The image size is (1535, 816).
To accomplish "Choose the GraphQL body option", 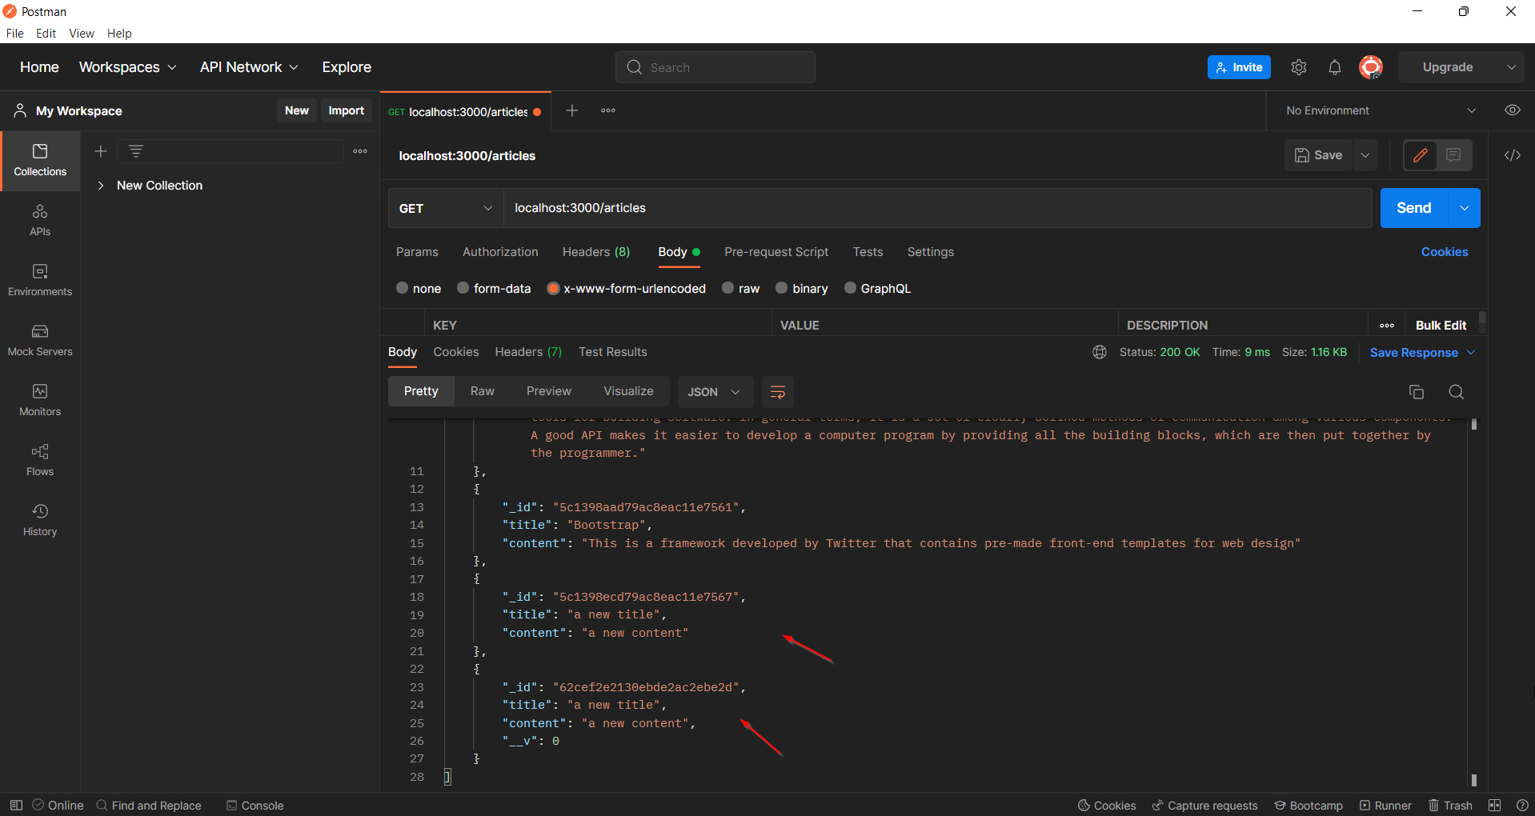I will point(877,288).
